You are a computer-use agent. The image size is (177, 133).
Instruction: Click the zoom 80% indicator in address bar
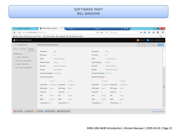[x=102, y=32]
